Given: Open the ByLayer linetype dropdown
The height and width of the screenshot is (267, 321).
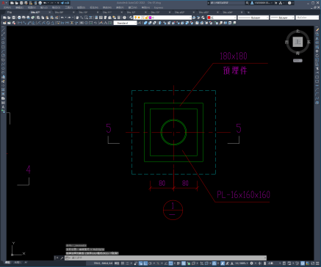Looking at the screenshot, I should click(253, 18).
